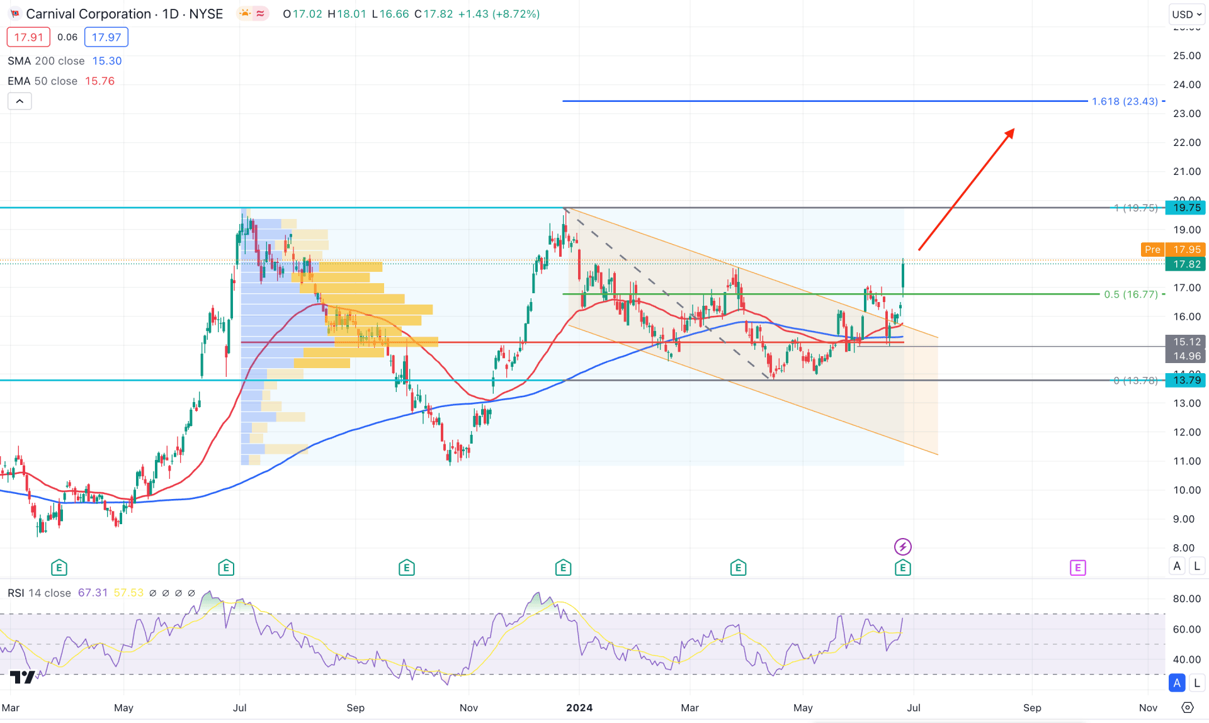Click the earnings marker near January 2024

click(563, 568)
